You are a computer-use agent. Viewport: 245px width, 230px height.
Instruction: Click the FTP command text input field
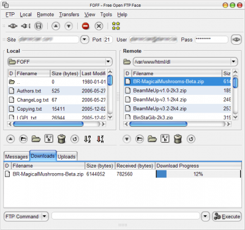click(x=126, y=216)
